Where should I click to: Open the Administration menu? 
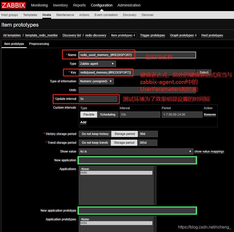129,5
